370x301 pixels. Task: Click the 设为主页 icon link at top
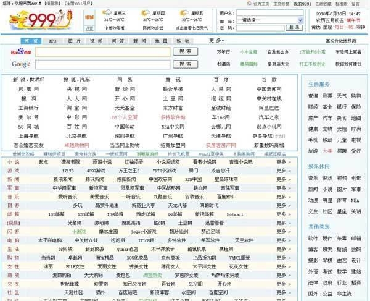pyautogui.click(x=259, y=4)
